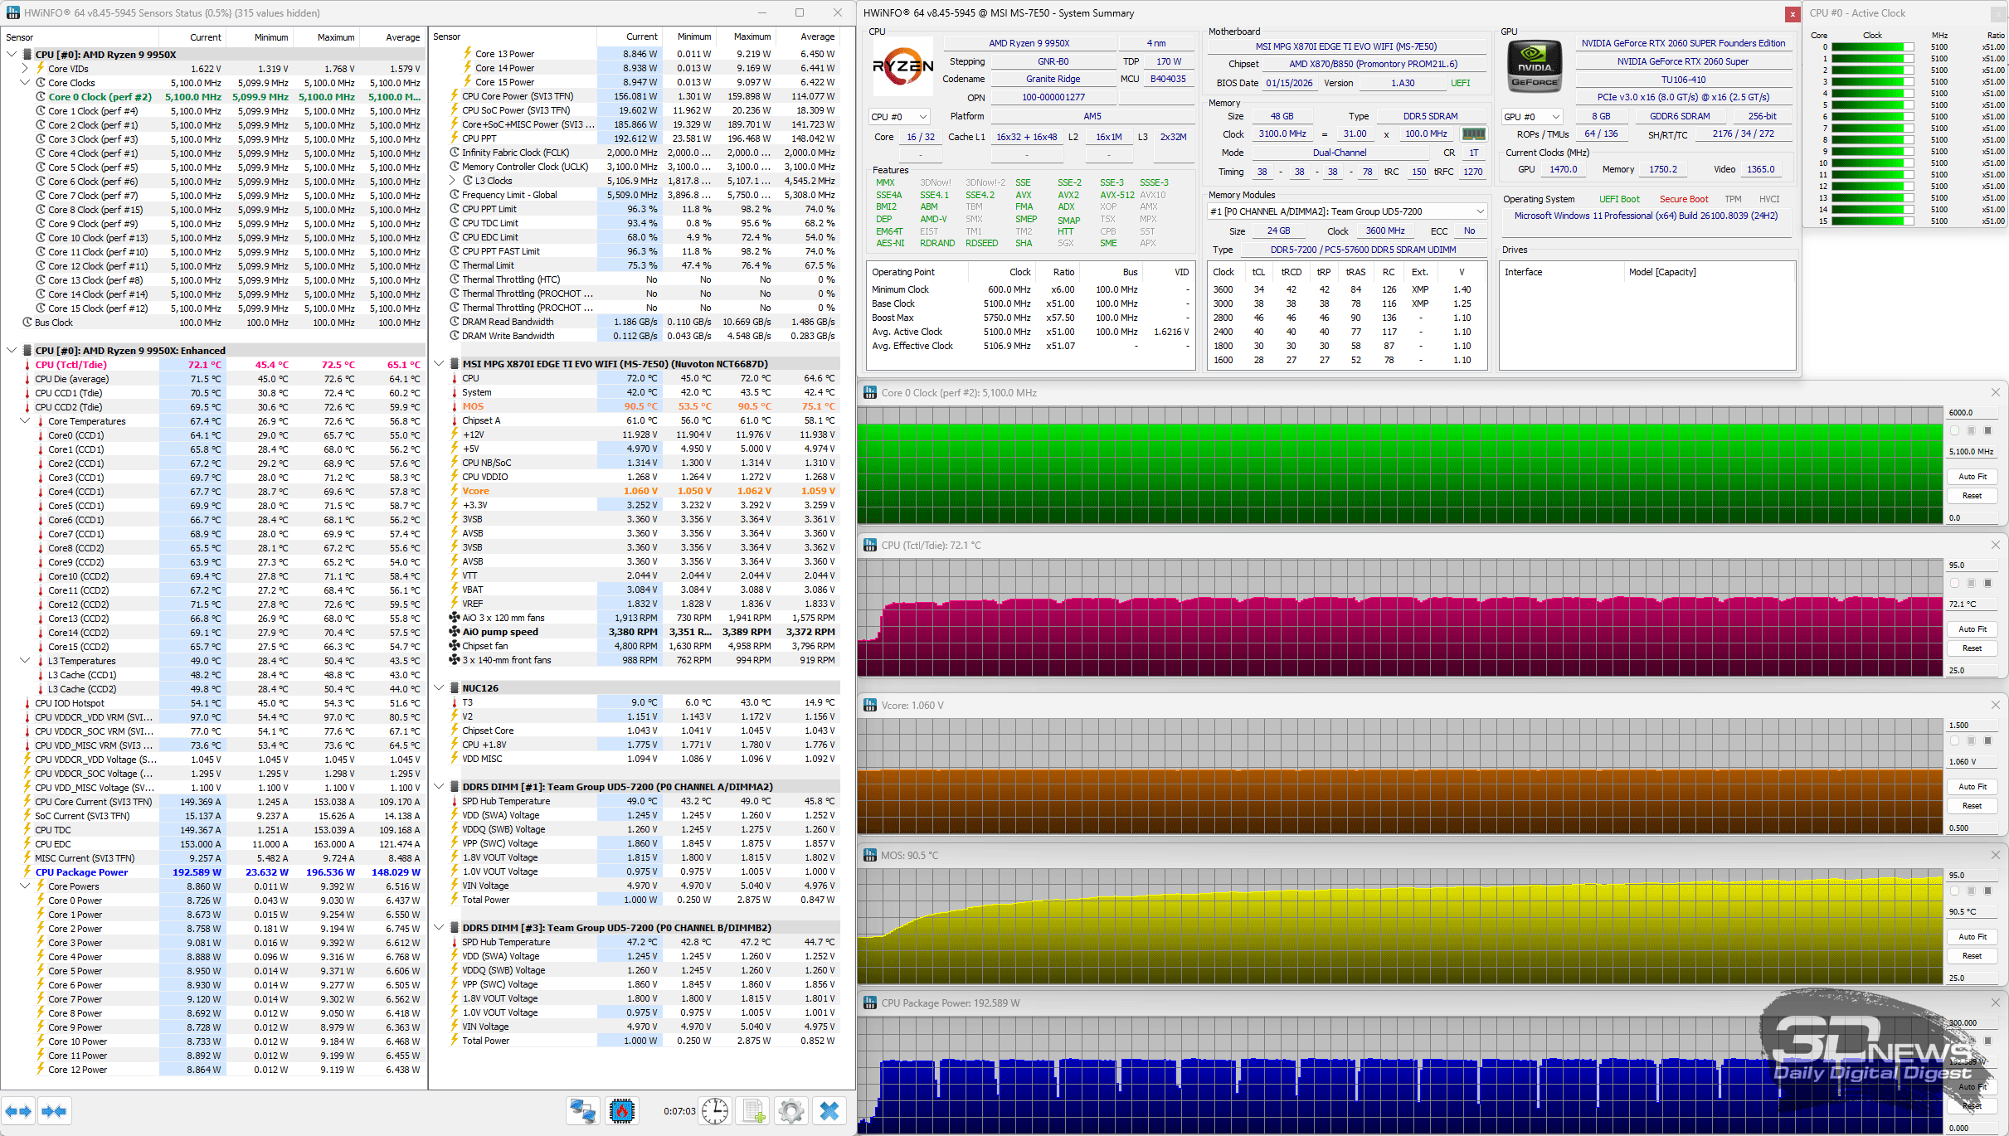Open the GPU #0 selector dropdown
The image size is (2009, 1136).
1532,117
